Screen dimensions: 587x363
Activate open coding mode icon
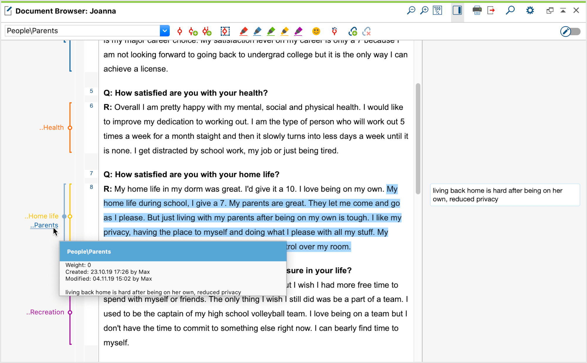(225, 31)
